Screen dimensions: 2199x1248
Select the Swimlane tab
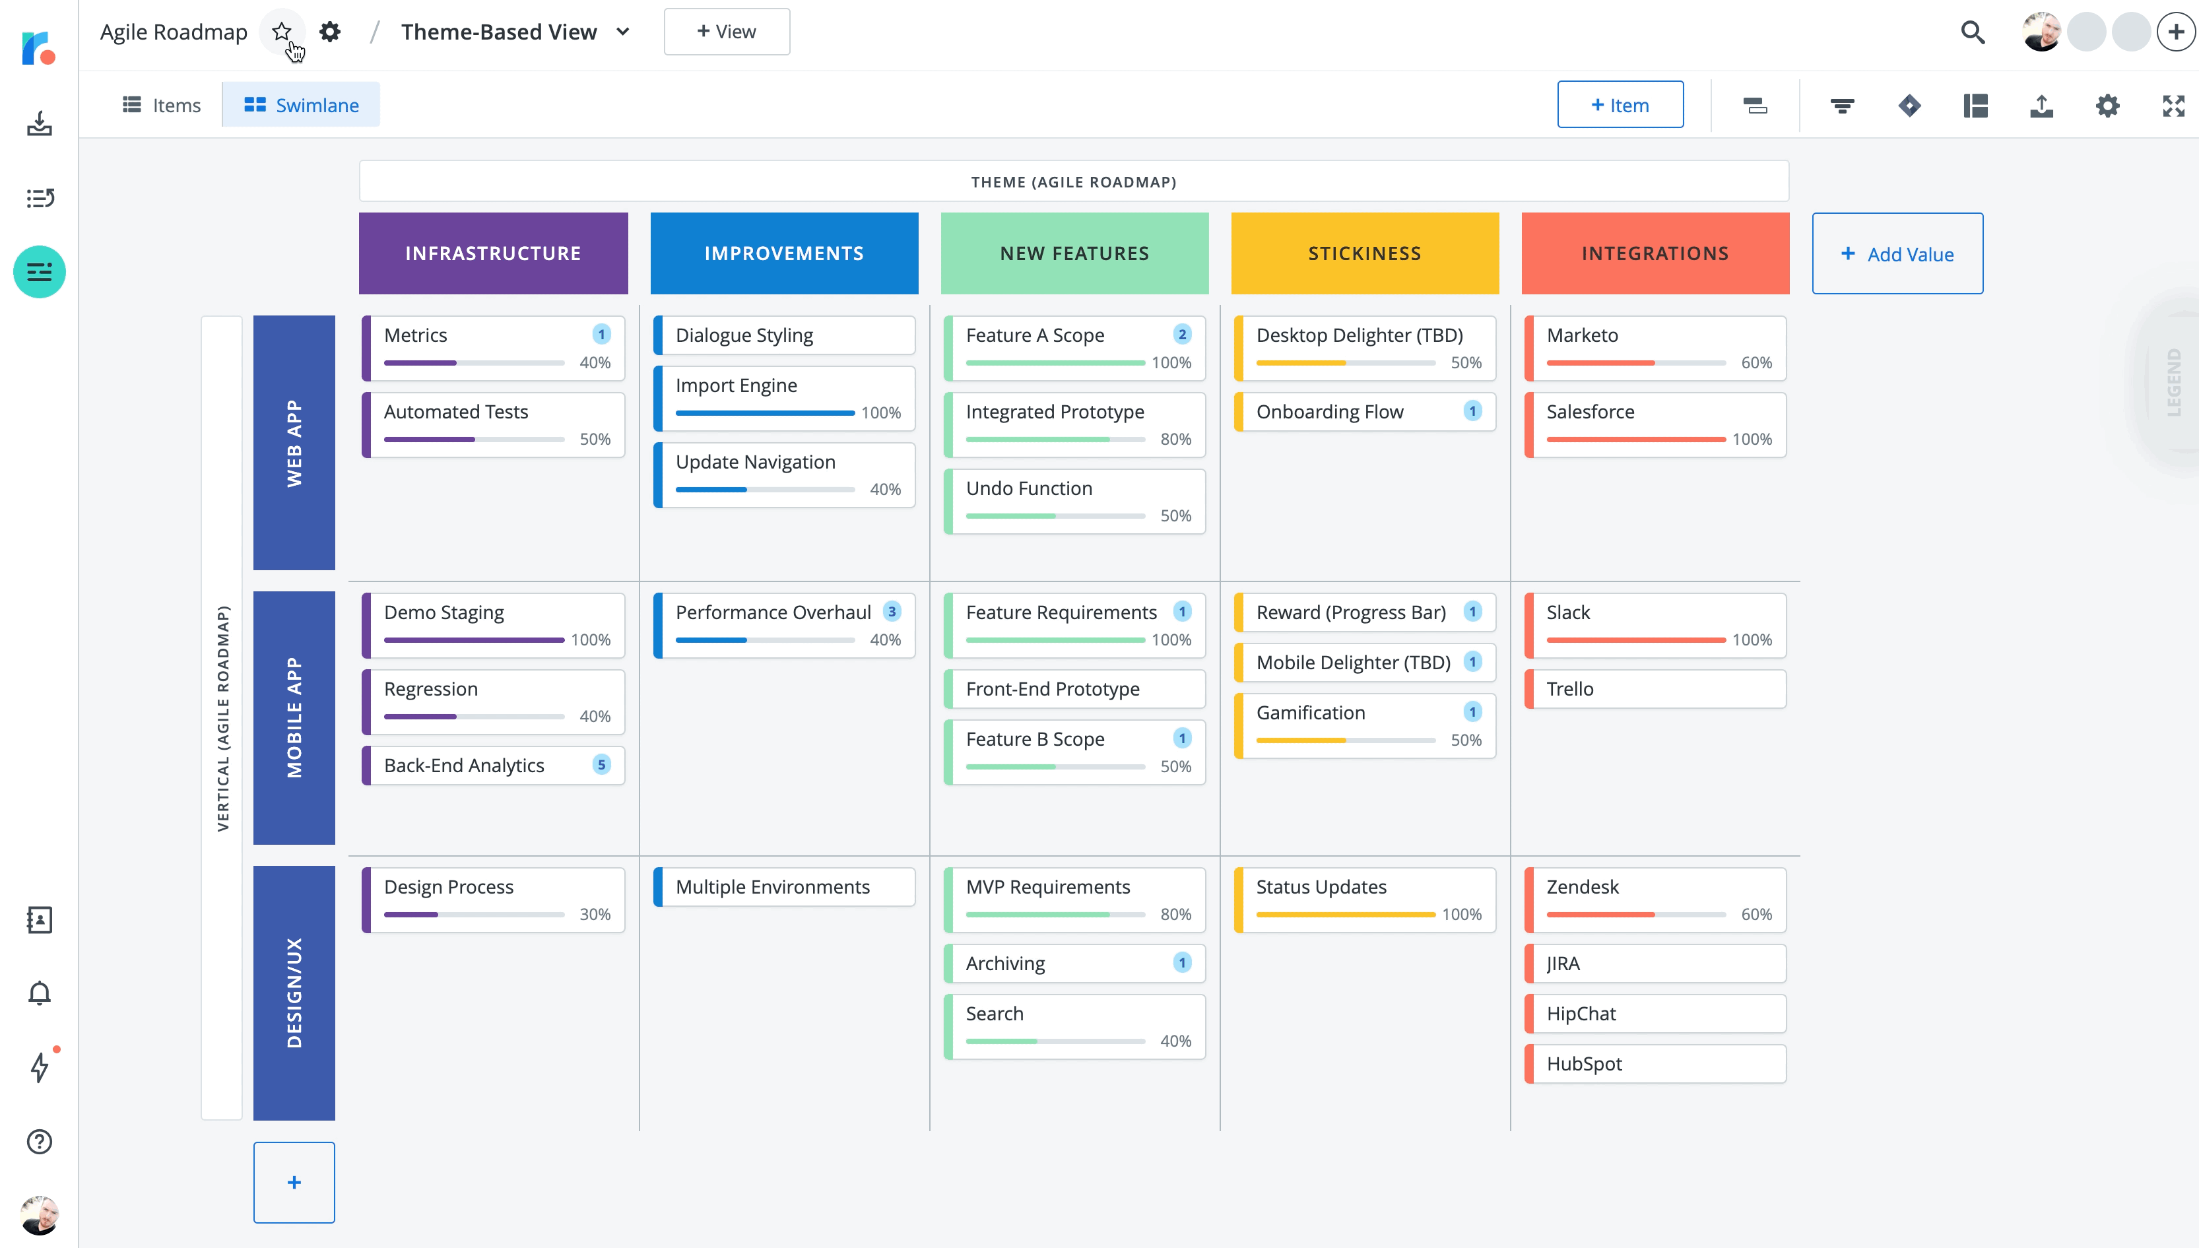pyautogui.click(x=301, y=104)
